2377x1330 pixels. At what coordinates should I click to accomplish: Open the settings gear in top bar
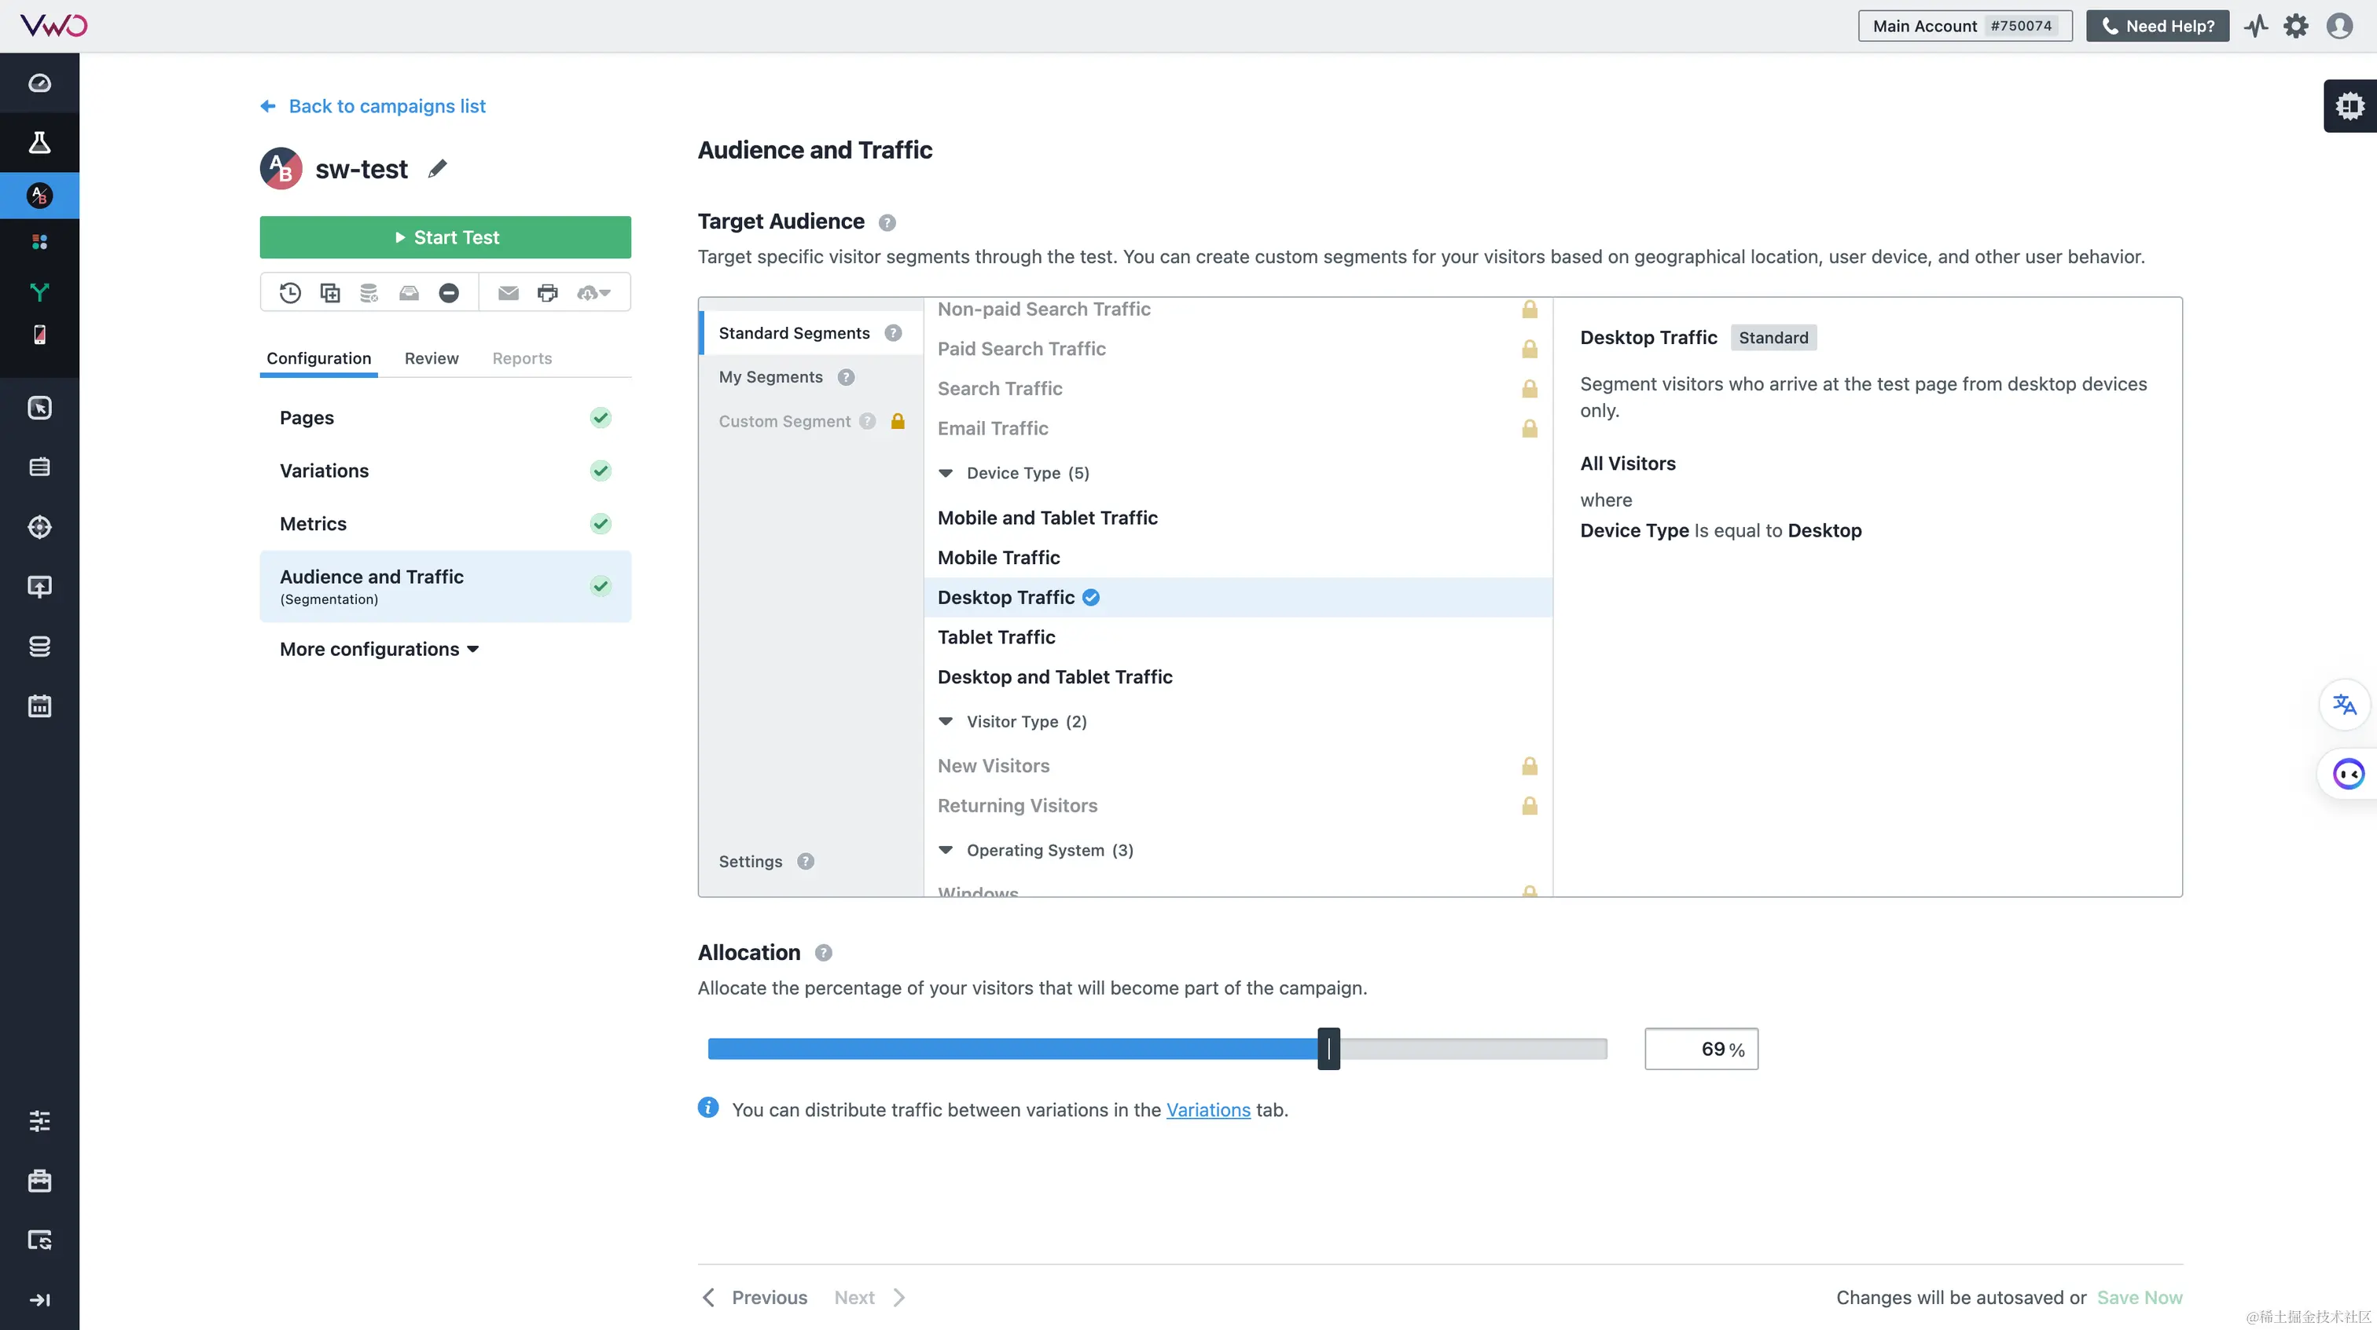(x=2296, y=26)
